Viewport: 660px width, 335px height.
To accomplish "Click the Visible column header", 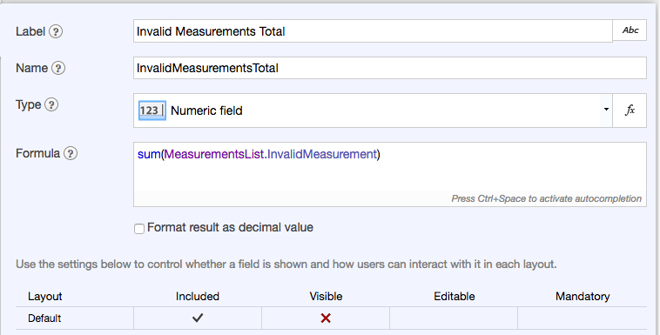I will [x=326, y=297].
